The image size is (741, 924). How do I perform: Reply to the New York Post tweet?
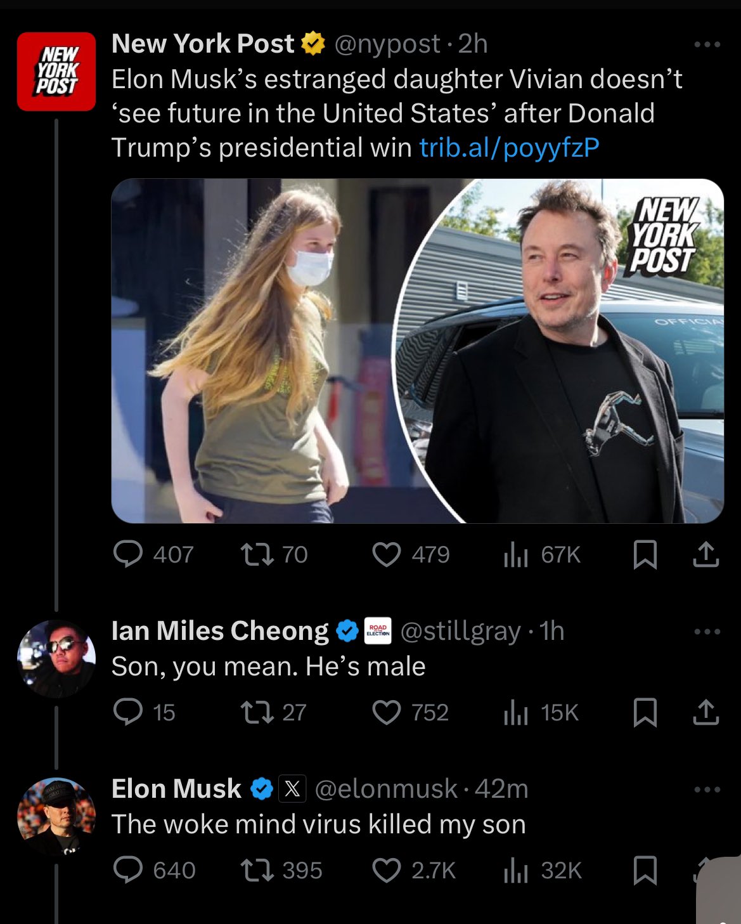pyautogui.click(x=127, y=554)
